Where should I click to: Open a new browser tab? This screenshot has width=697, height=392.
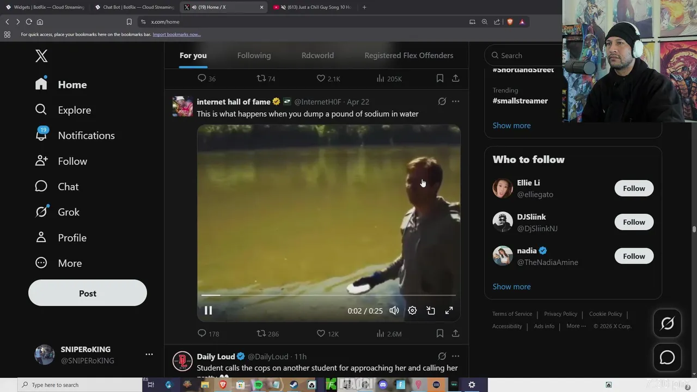364,7
